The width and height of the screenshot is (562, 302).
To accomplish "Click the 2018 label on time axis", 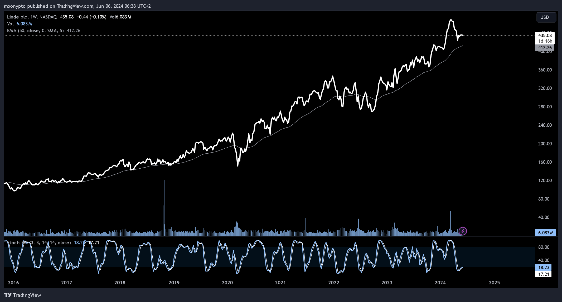I will point(120,283).
